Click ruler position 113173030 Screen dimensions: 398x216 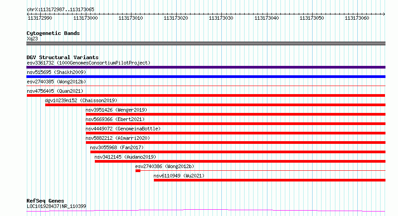pyautogui.click(x=221, y=18)
